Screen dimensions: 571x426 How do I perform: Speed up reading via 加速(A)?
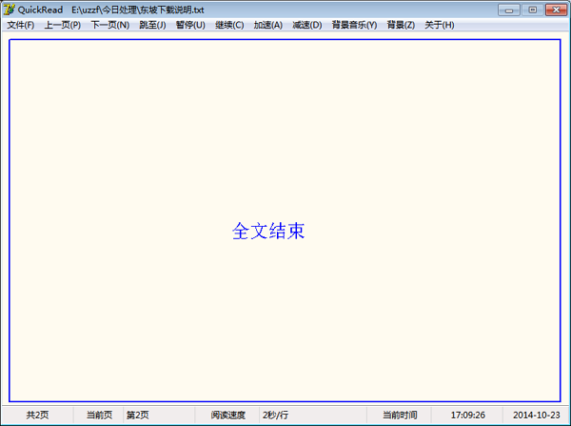click(x=268, y=25)
